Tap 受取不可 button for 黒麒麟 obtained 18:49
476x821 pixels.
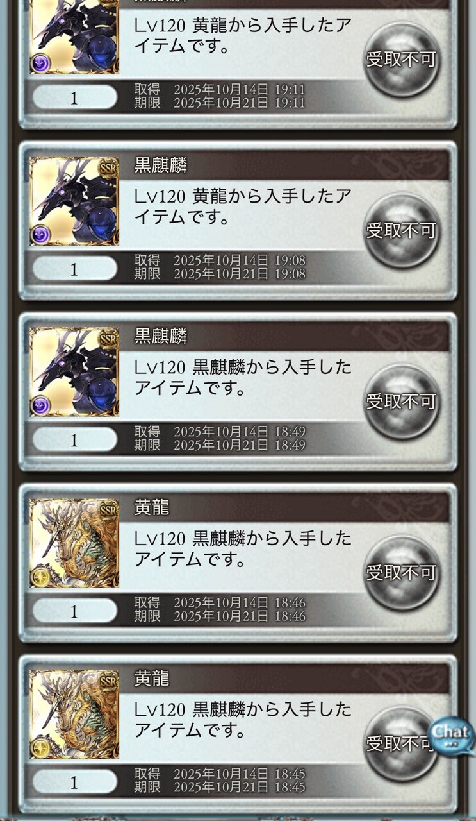(402, 402)
